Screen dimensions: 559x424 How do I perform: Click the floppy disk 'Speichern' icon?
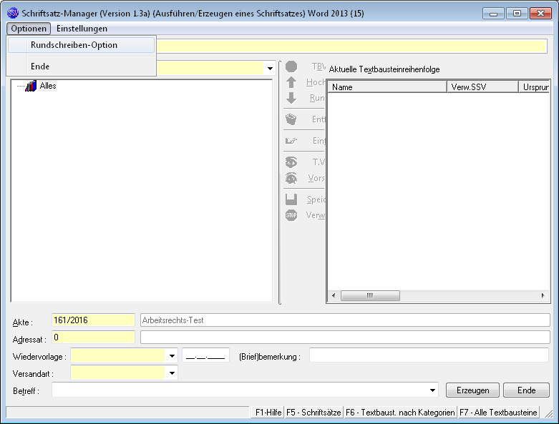pyautogui.click(x=291, y=199)
